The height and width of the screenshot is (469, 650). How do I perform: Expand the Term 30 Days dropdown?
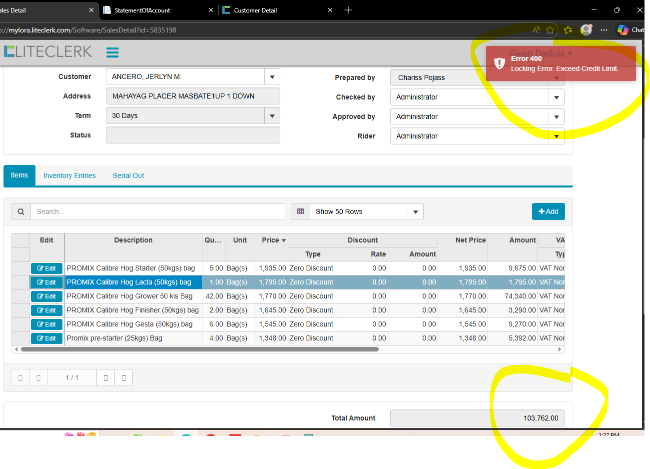(272, 116)
